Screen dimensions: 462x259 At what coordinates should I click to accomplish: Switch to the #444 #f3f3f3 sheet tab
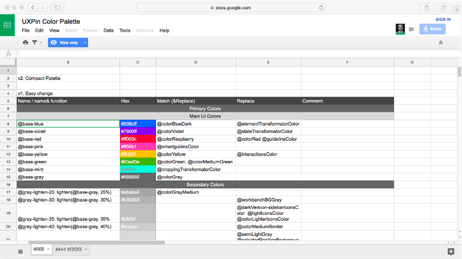[x=68, y=250]
